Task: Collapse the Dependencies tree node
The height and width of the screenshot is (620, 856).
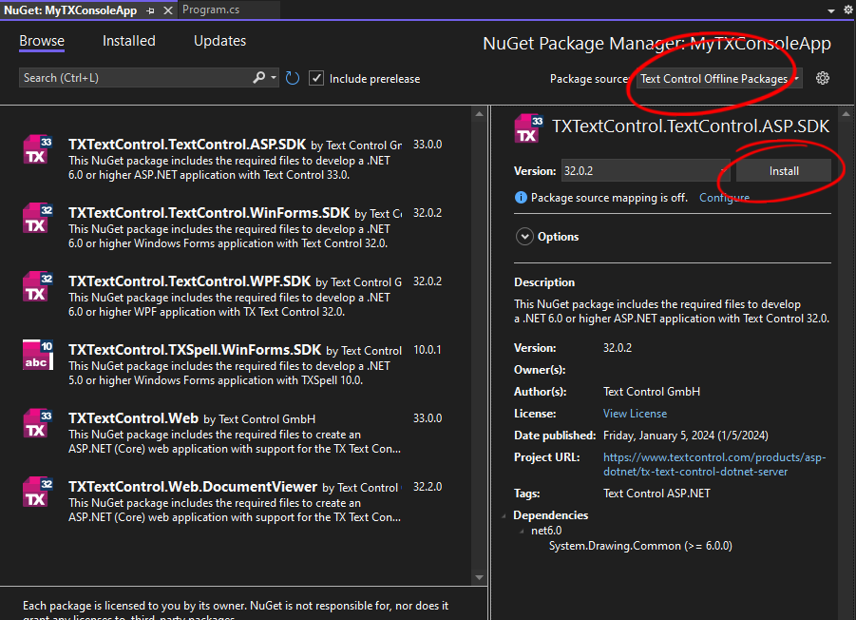Action: [504, 515]
